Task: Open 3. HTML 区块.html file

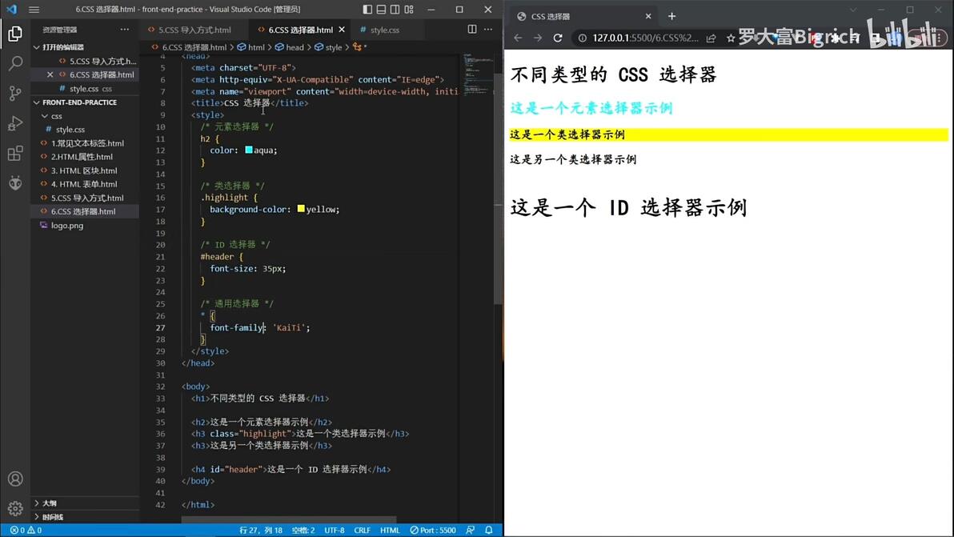Action: click(x=85, y=170)
